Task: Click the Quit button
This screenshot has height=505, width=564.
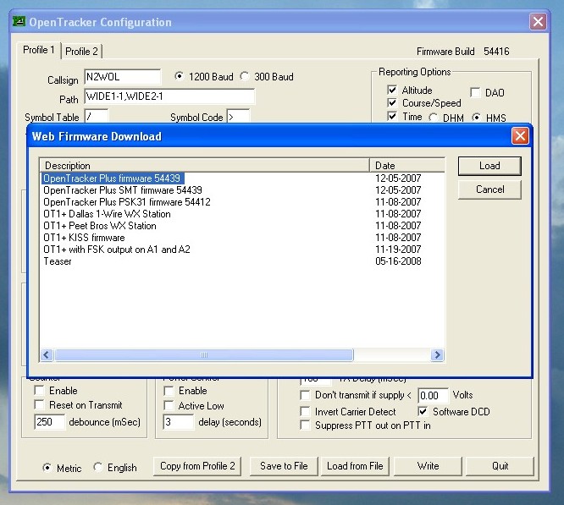Action: click(x=500, y=466)
